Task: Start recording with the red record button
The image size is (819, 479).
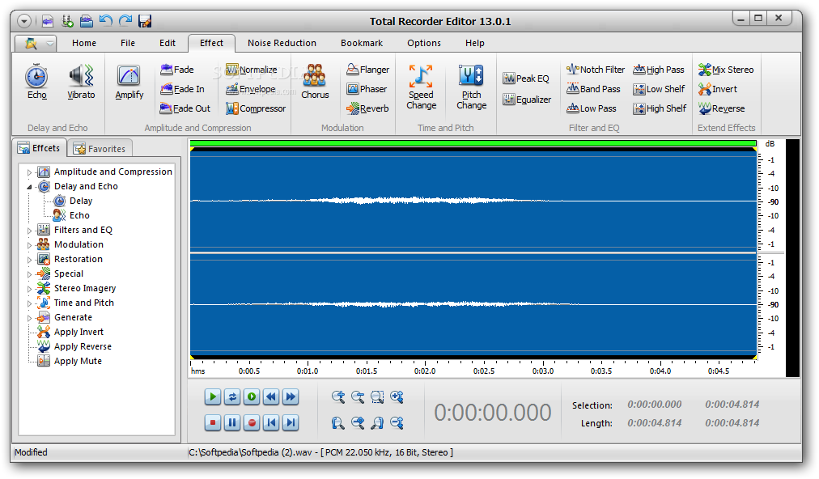Action: coord(252,422)
